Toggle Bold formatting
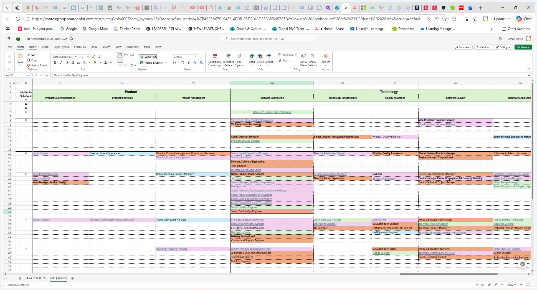 (x=55, y=63)
